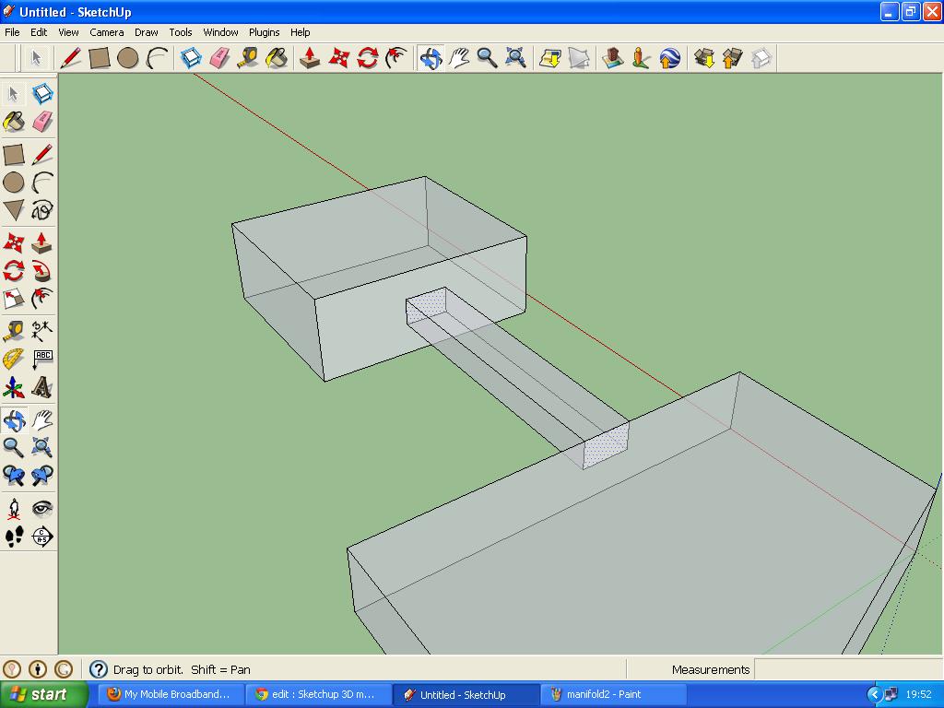Select Paint Bucket in the top toolbar
The height and width of the screenshot is (708, 944).
(277, 58)
